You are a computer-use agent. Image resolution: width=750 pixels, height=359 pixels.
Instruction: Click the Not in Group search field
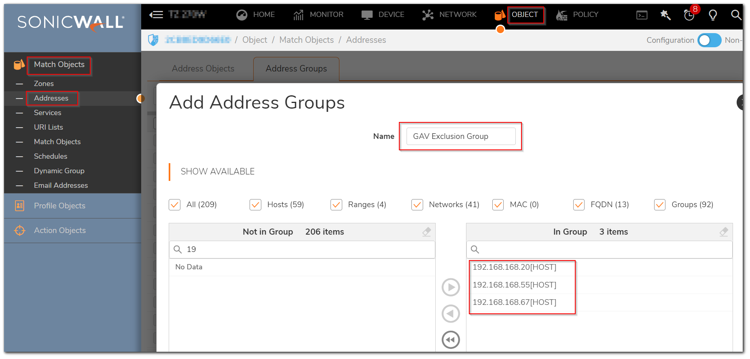click(302, 250)
